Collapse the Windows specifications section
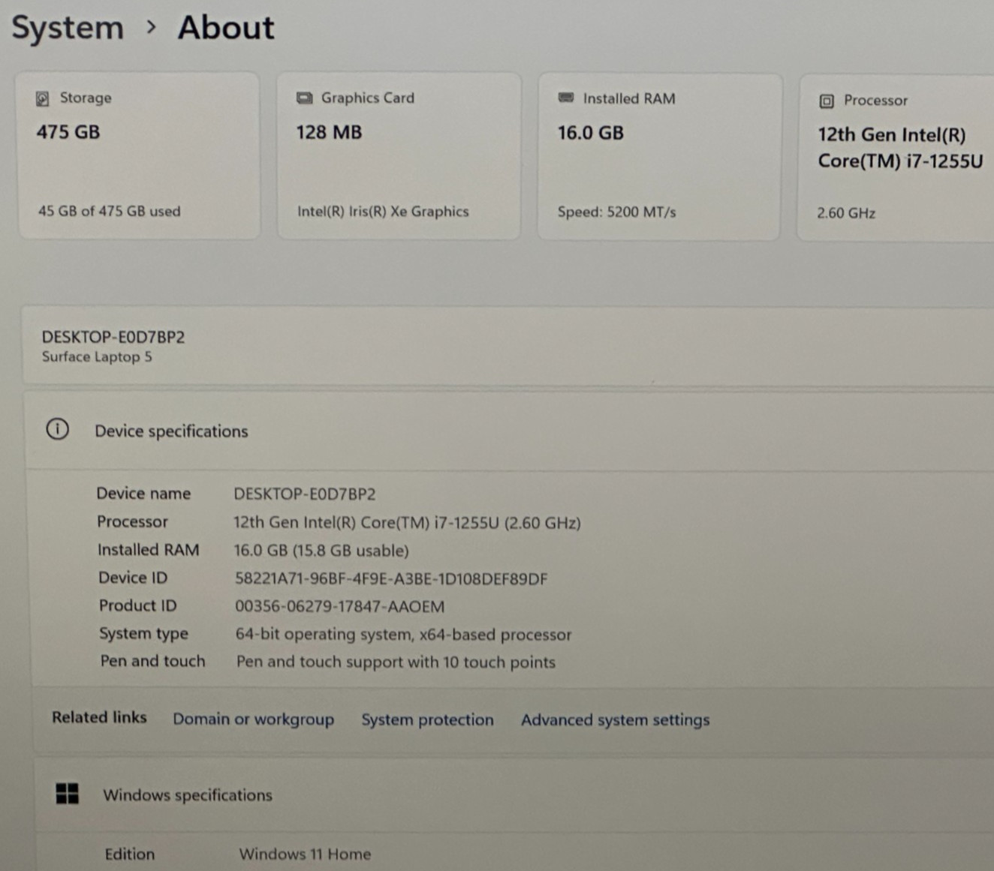Image resolution: width=994 pixels, height=871 pixels. click(x=514, y=794)
